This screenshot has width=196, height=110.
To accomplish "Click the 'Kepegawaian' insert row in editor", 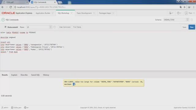I will click(x=29, y=45).
